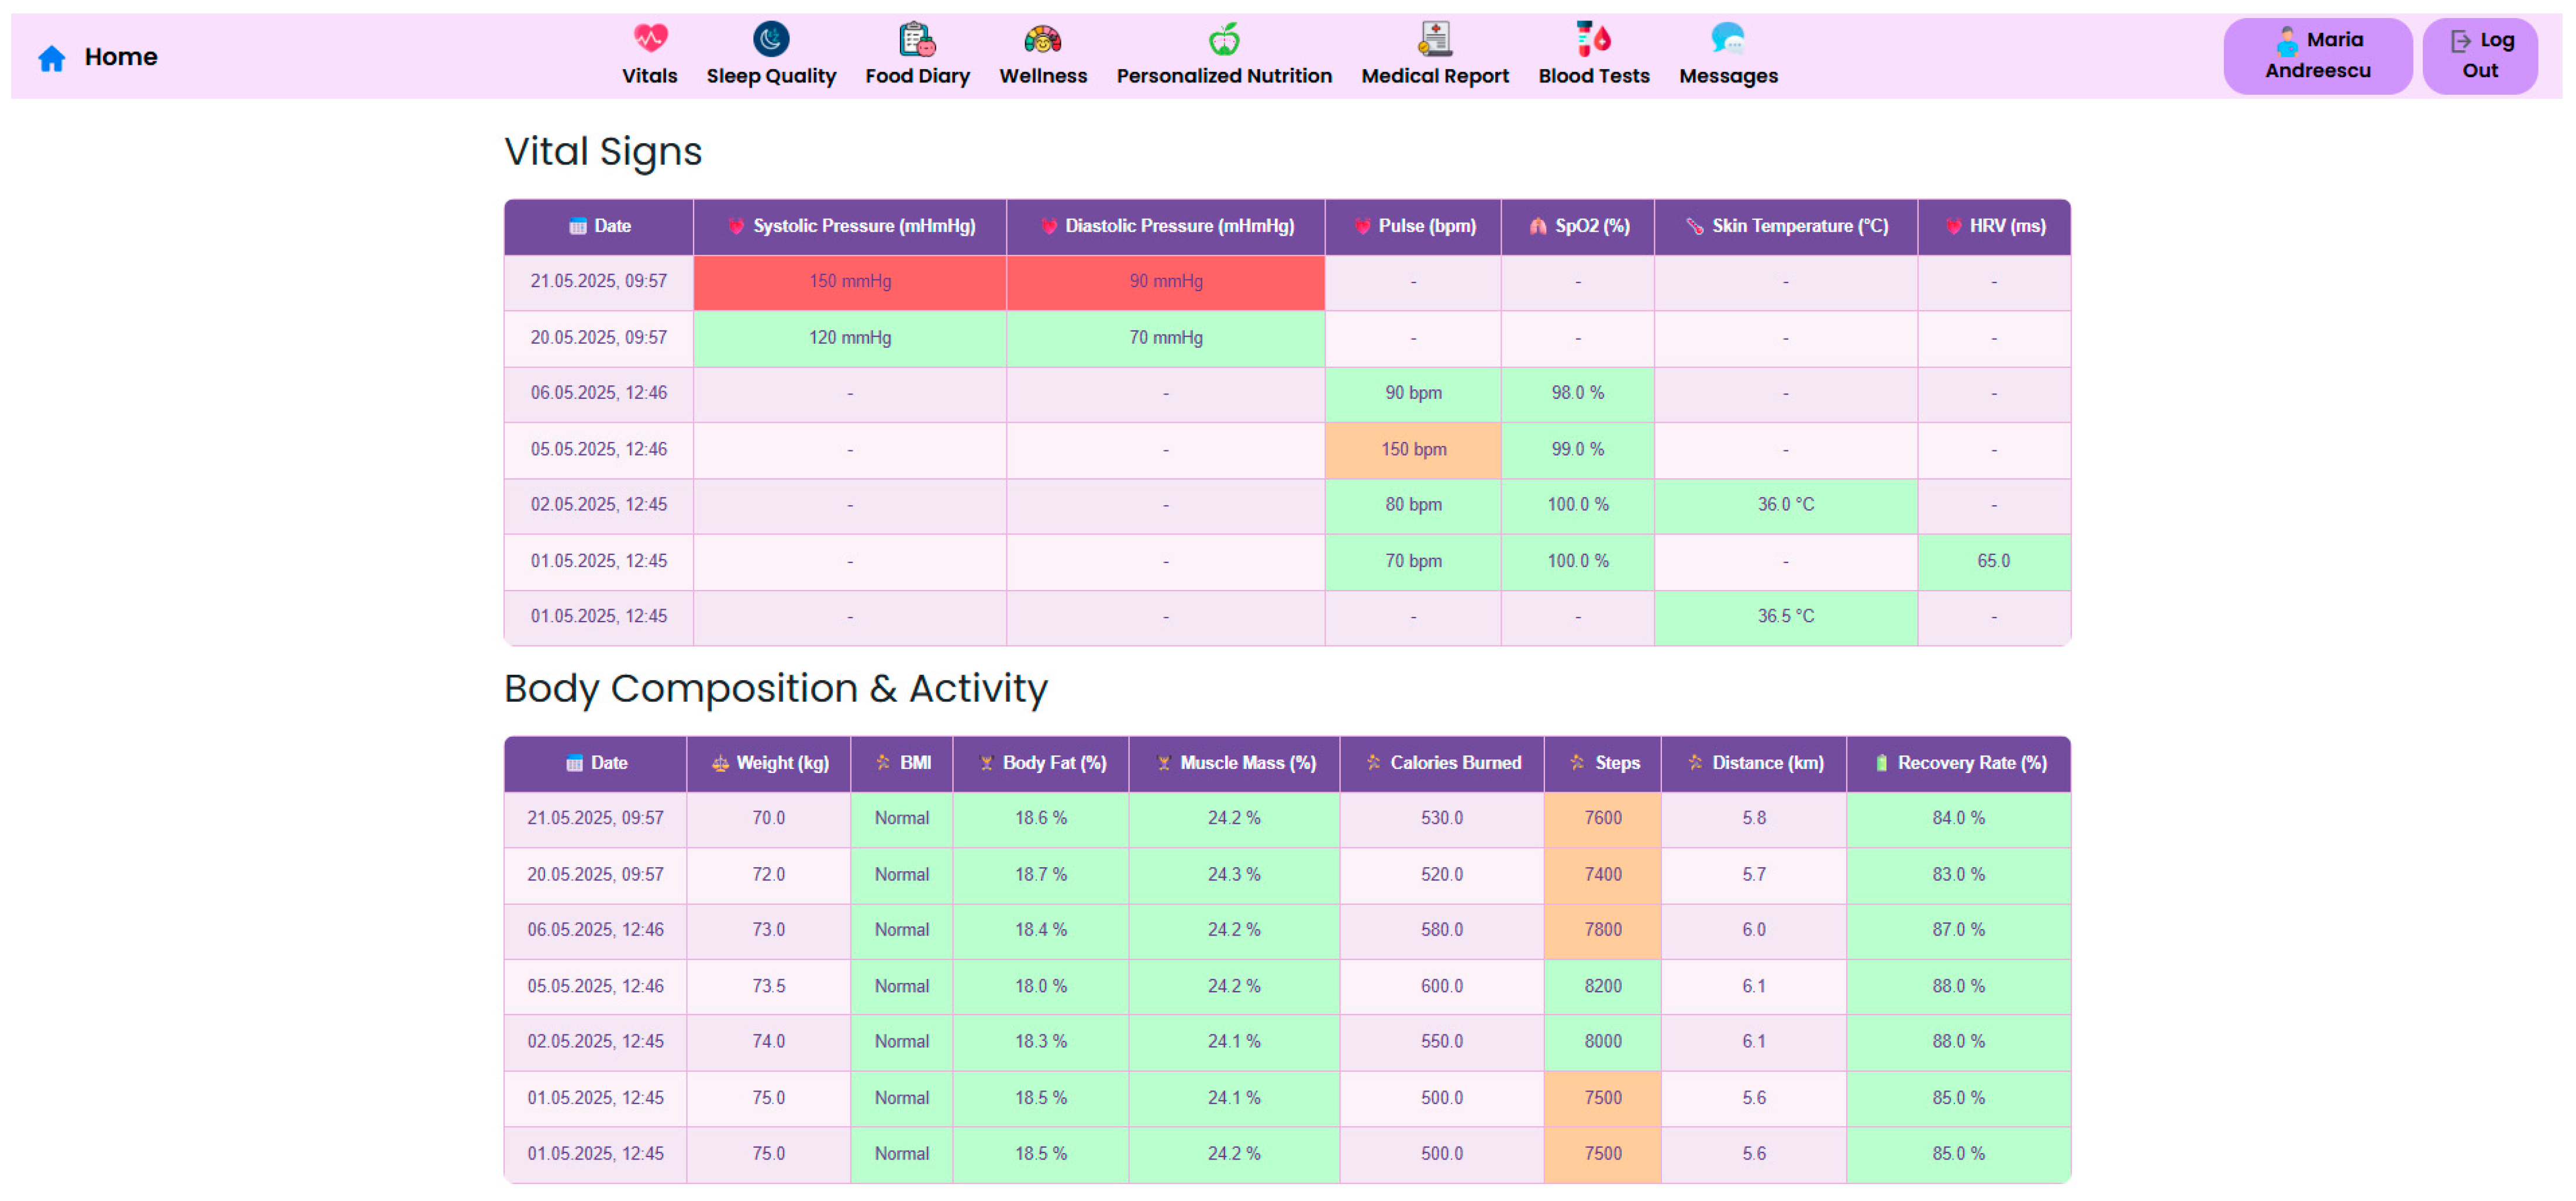The height and width of the screenshot is (1201, 2576).
Task: Click the Personalized Nutrition apple icon
Action: (x=1223, y=39)
